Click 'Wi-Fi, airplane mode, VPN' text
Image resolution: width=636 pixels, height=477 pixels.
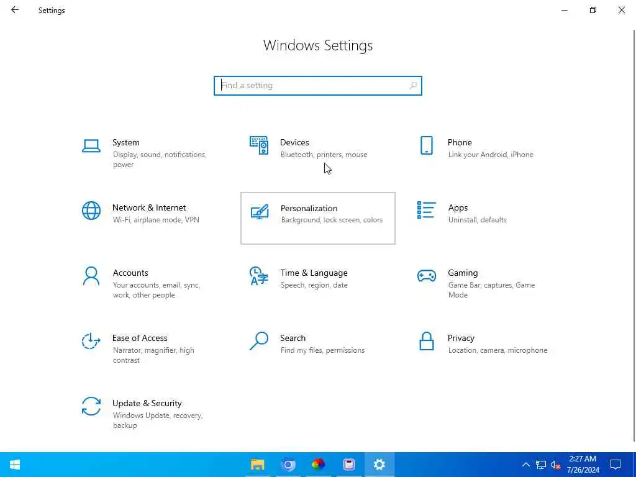tap(156, 220)
